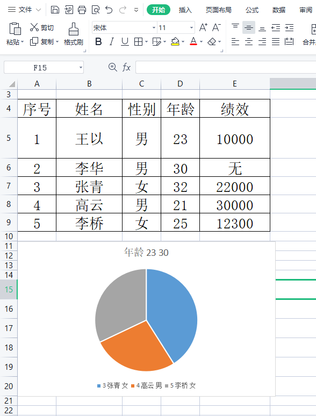Open font color dropdown arrow
This screenshot has width=316, height=416.
click(201, 41)
